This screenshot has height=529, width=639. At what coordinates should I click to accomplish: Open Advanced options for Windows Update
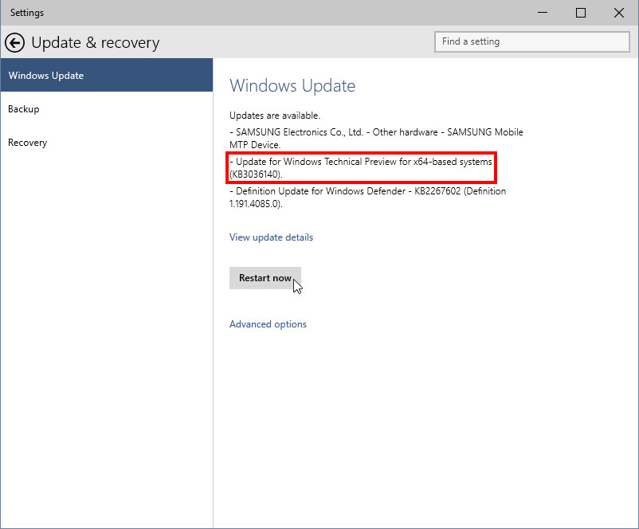(267, 324)
